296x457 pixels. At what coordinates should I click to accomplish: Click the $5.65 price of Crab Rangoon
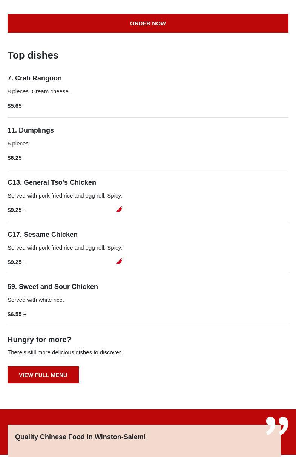pos(15,106)
